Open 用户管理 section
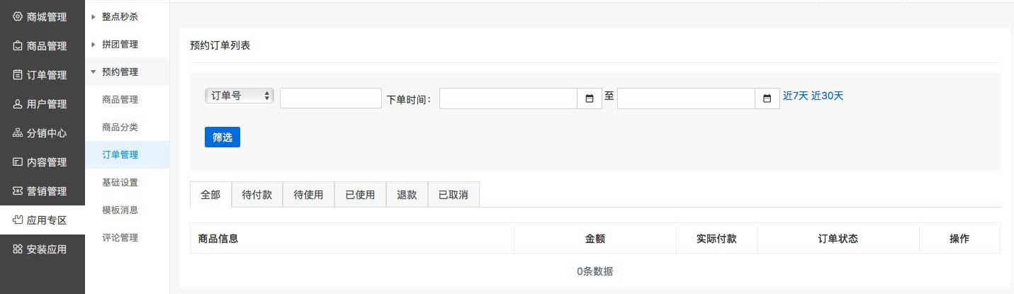1014x294 pixels. pyautogui.click(x=43, y=104)
